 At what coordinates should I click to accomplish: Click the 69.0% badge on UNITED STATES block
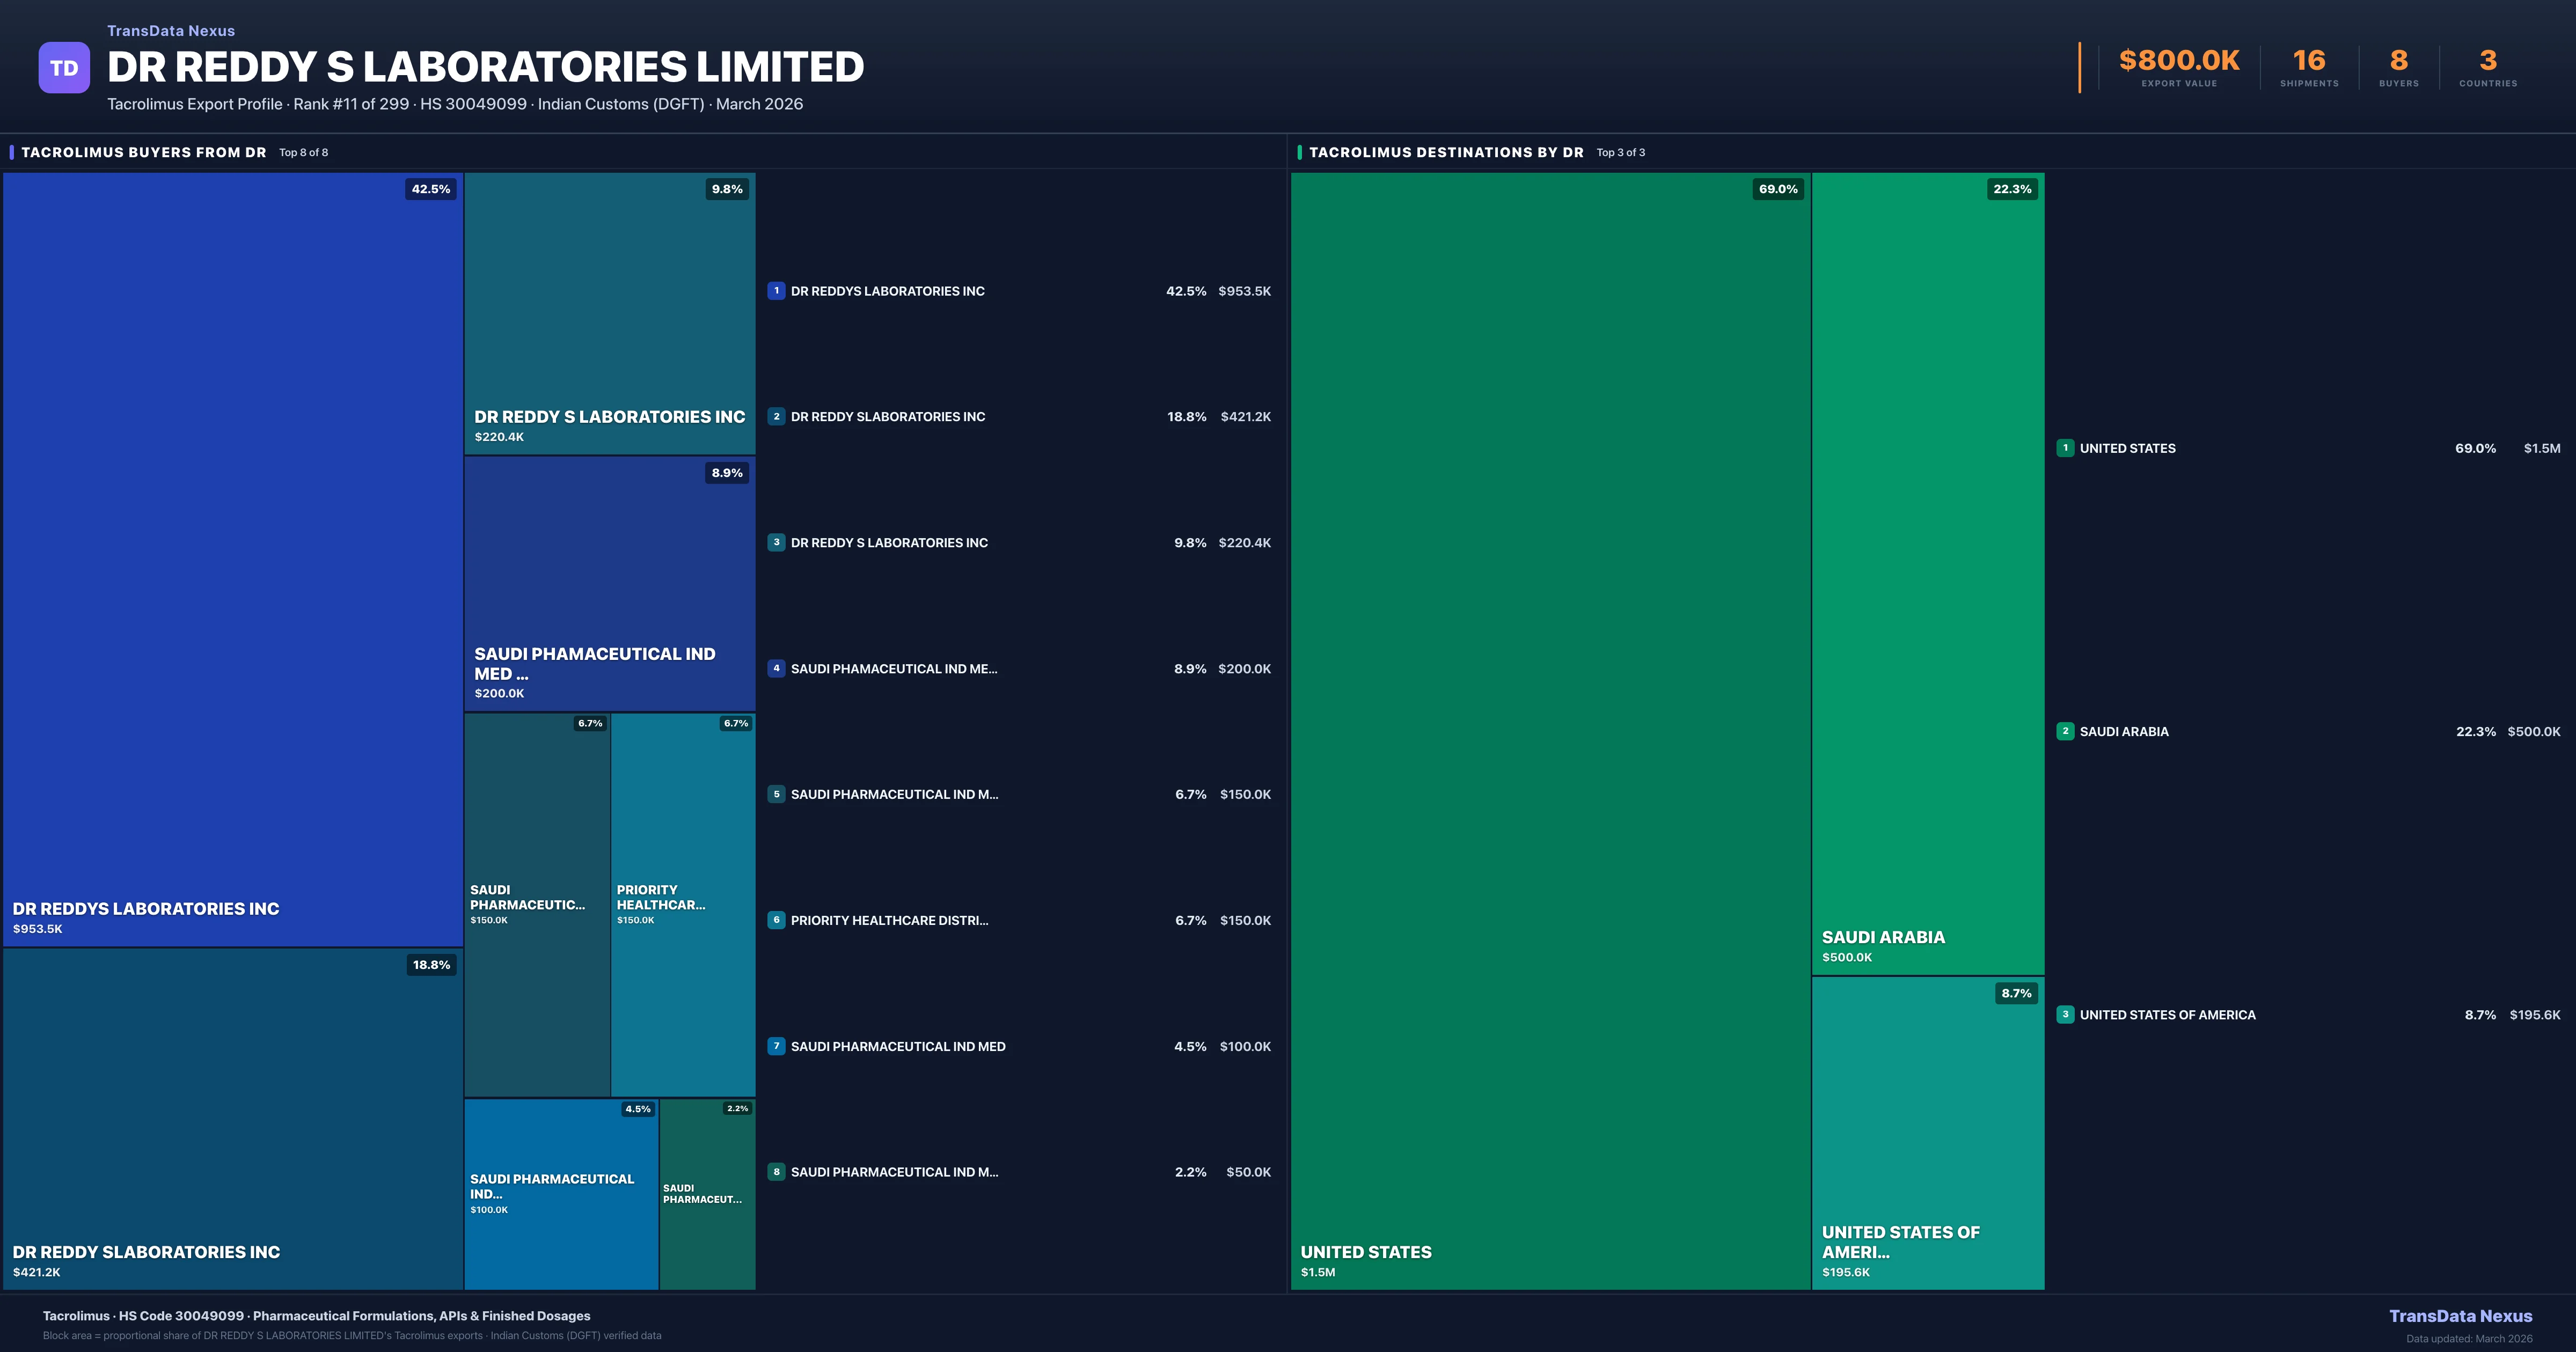[1778, 189]
